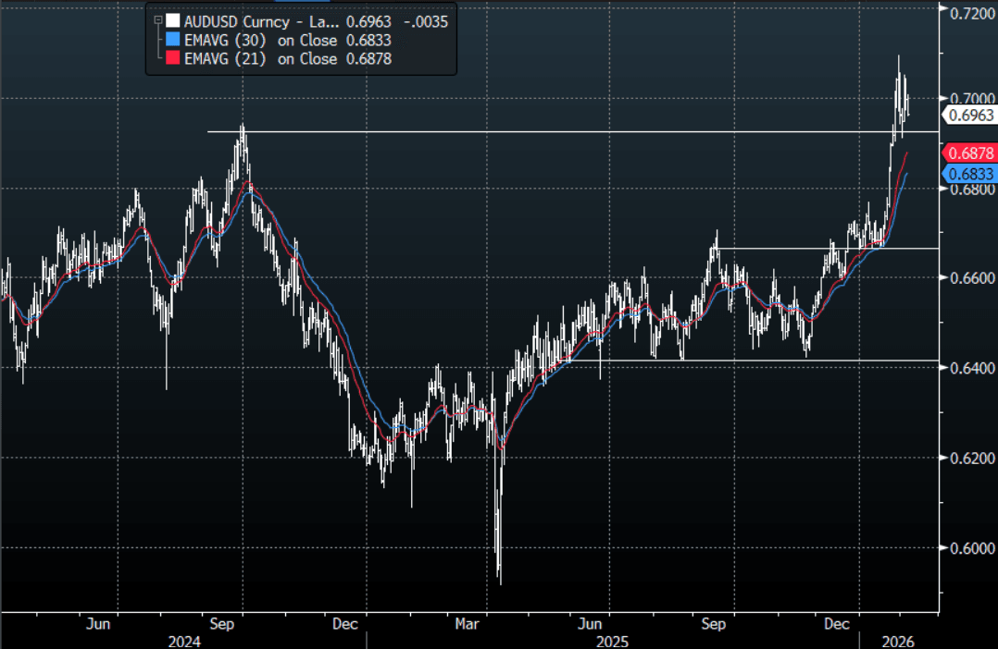Click the -.0035 change value in legend

(425, 21)
